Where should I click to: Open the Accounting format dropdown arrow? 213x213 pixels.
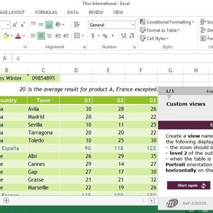(x=99, y=36)
